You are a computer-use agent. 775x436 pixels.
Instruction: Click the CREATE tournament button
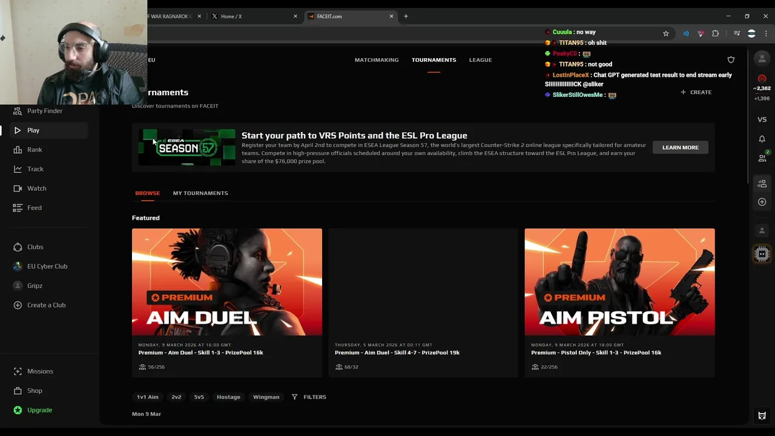click(x=696, y=92)
